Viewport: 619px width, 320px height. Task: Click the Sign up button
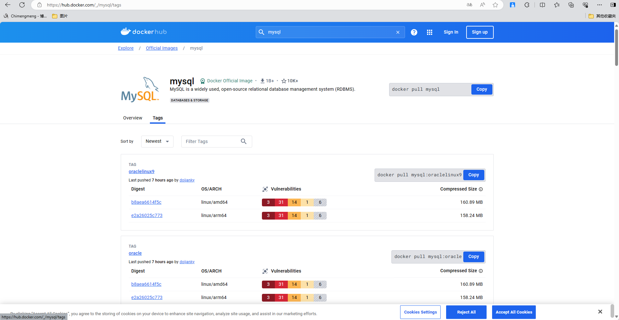click(x=480, y=32)
